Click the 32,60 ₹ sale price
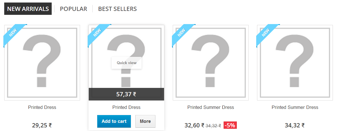The width and height of the screenshot is (343, 131). pos(194,125)
